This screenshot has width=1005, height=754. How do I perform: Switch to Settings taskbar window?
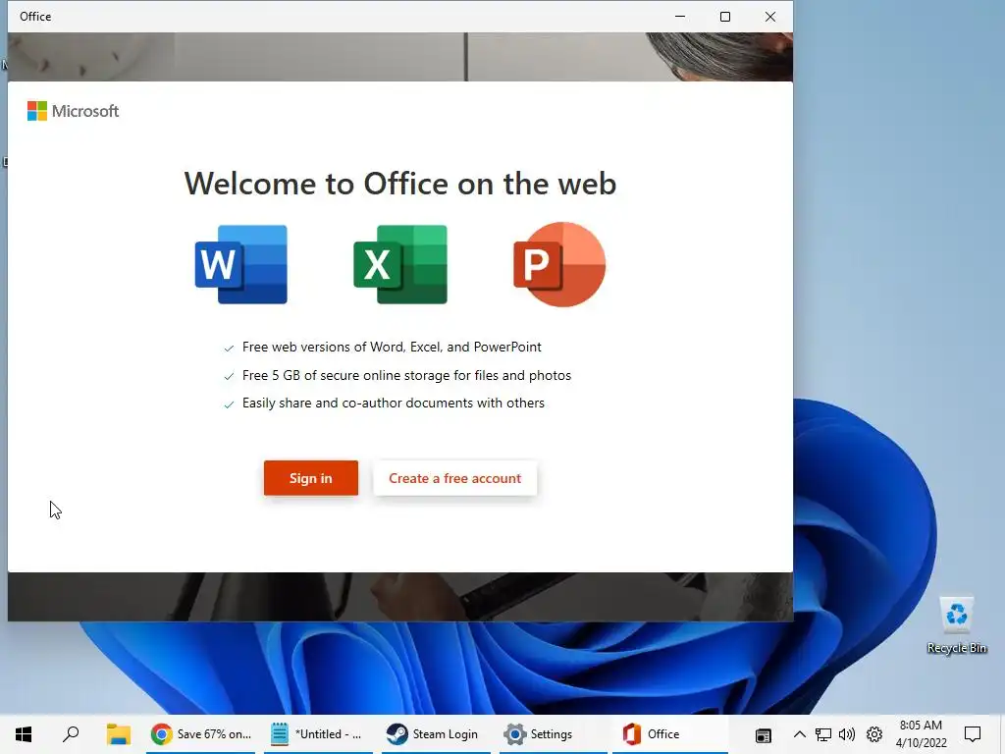pyautogui.click(x=554, y=734)
